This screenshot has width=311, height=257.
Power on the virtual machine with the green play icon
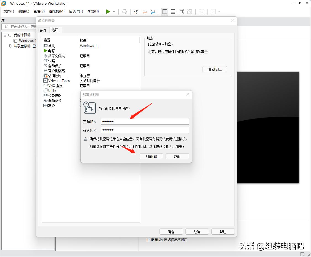(x=108, y=11)
